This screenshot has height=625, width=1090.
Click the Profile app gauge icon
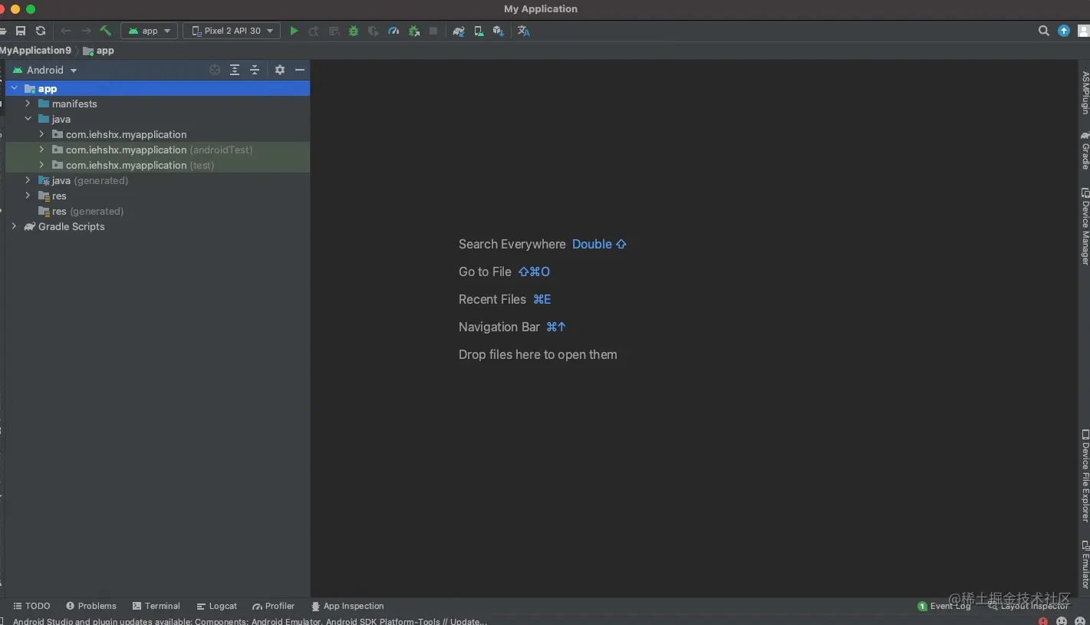tap(394, 31)
